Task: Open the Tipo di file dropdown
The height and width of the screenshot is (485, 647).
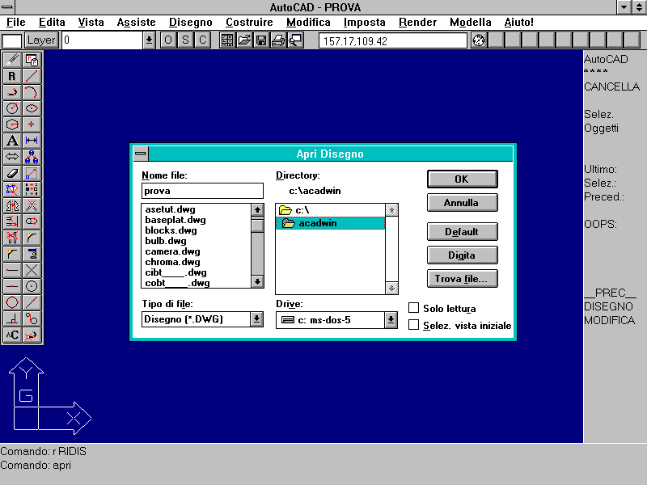Action: click(x=256, y=318)
